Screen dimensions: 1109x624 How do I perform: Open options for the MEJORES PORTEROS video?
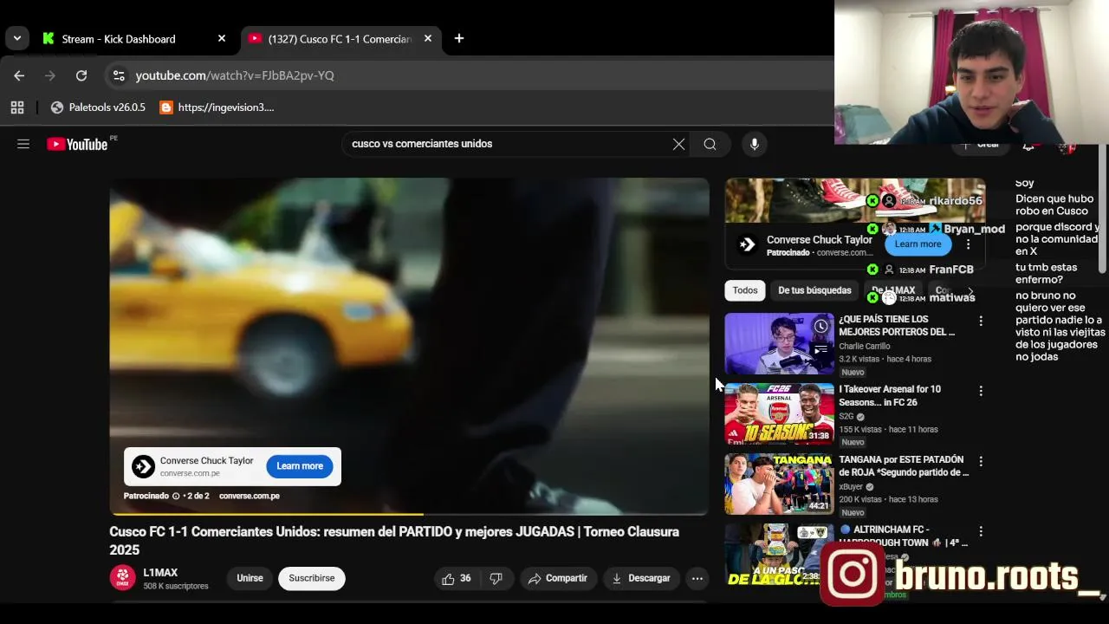coord(981,321)
